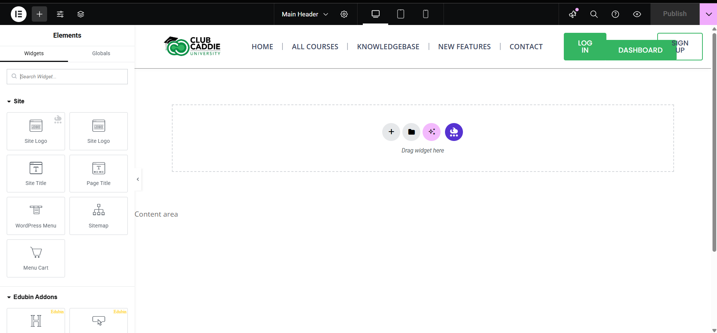Open the Help question mark icon
Viewport: 717px width, 333px height.
tap(615, 14)
